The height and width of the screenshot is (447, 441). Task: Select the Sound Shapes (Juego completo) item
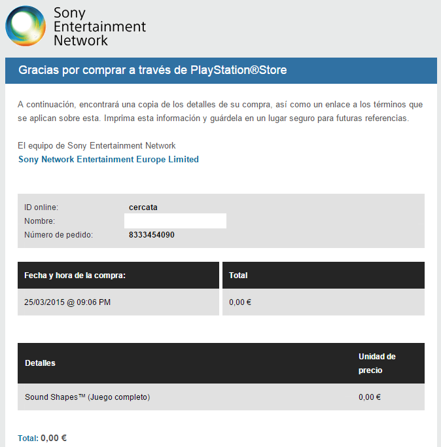[87, 397]
